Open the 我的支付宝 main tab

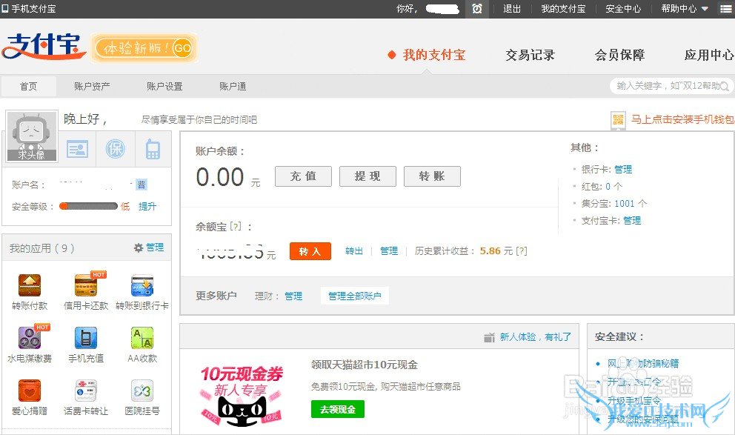[434, 55]
